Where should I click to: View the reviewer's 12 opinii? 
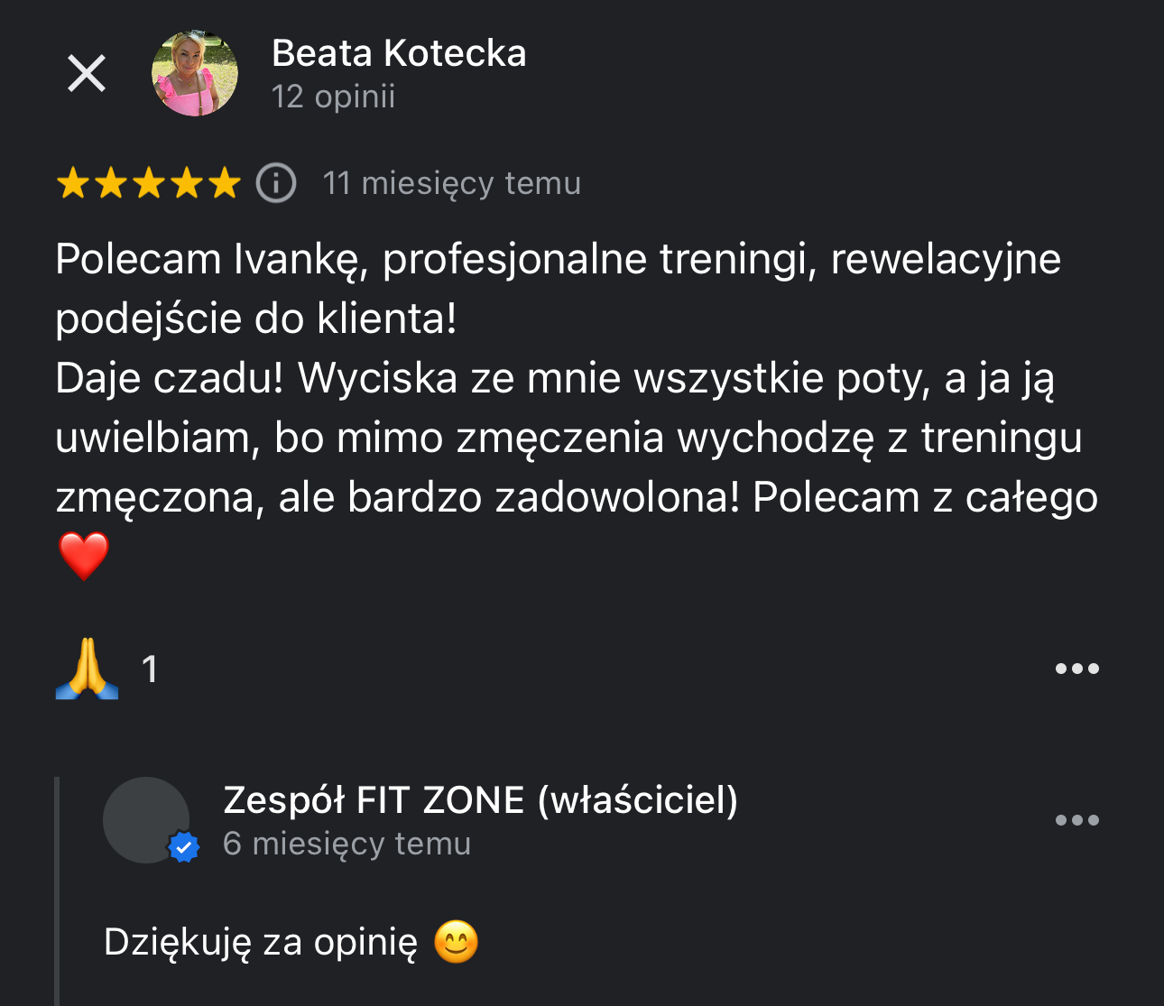[x=333, y=97]
